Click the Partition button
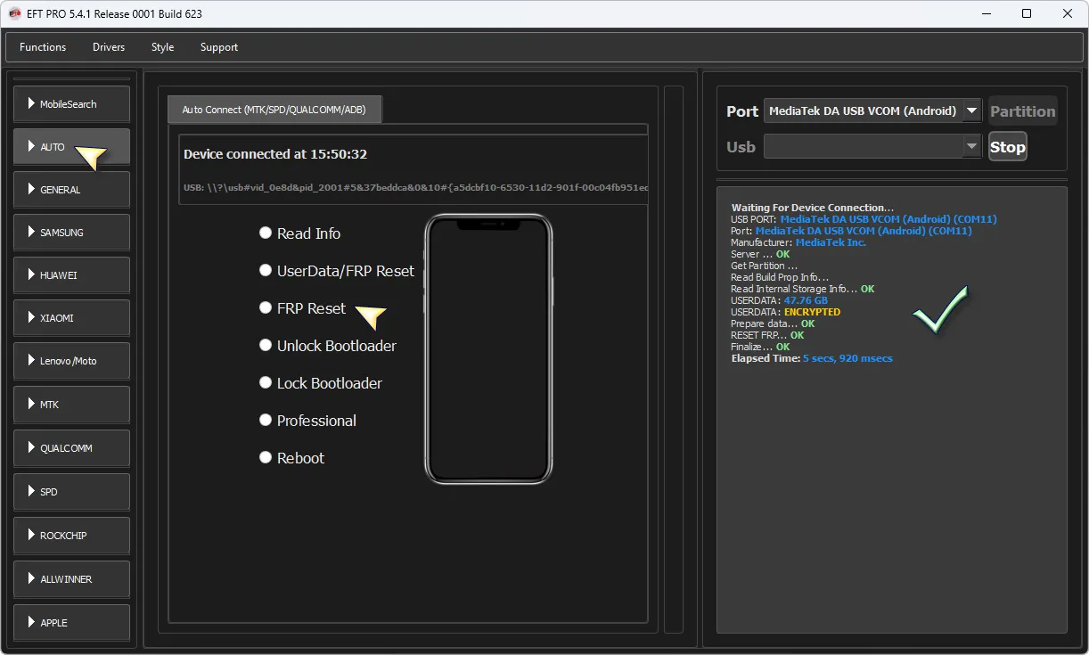Screen dimensions: 1089x655 1022,111
